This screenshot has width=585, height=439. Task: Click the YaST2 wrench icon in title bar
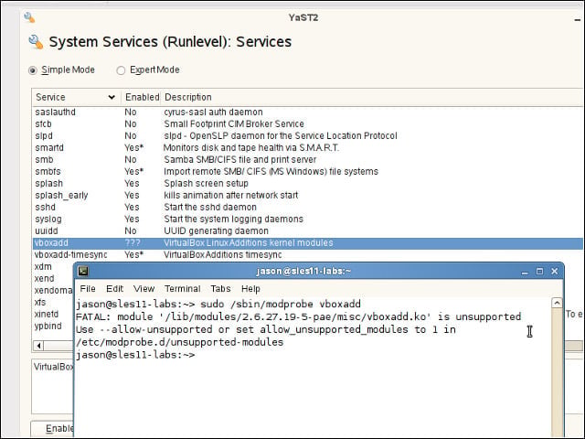point(29,17)
